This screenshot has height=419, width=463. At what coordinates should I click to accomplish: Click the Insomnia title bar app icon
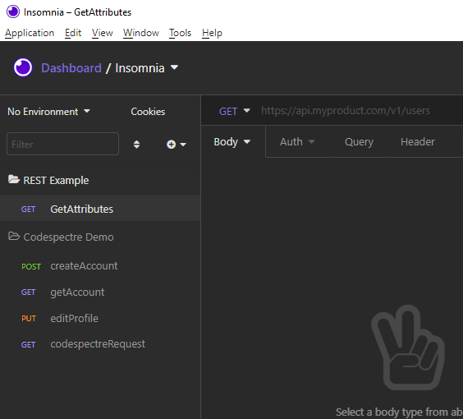point(13,12)
